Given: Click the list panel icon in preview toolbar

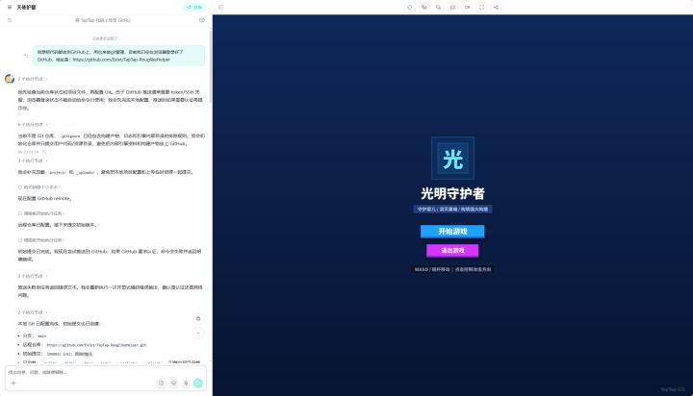Looking at the screenshot, I should point(452,7).
